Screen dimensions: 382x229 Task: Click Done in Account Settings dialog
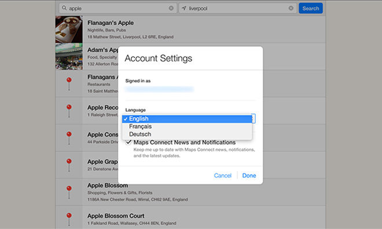pos(249,175)
